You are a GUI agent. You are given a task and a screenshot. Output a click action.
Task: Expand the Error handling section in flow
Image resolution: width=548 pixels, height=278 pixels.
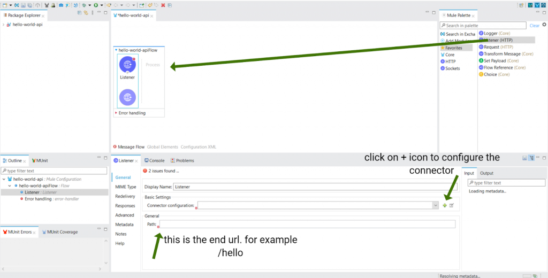pyautogui.click(x=116, y=113)
